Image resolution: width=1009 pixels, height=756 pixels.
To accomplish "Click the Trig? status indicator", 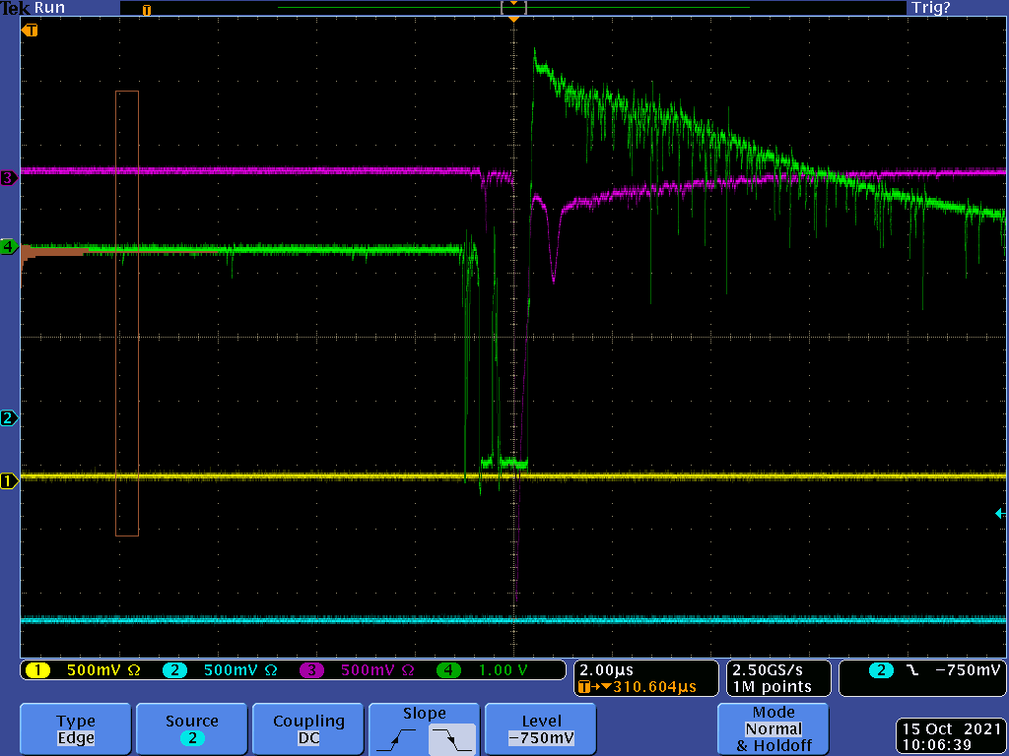I will (x=931, y=8).
